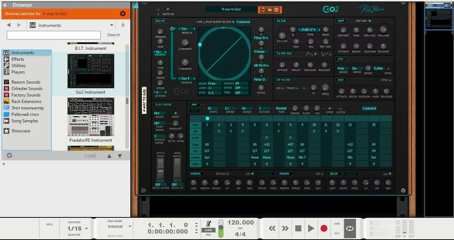Viewport: 454px width, 240px height.
Task: Open the Sync Mode Internal dropdown
Action: coord(116,226)
